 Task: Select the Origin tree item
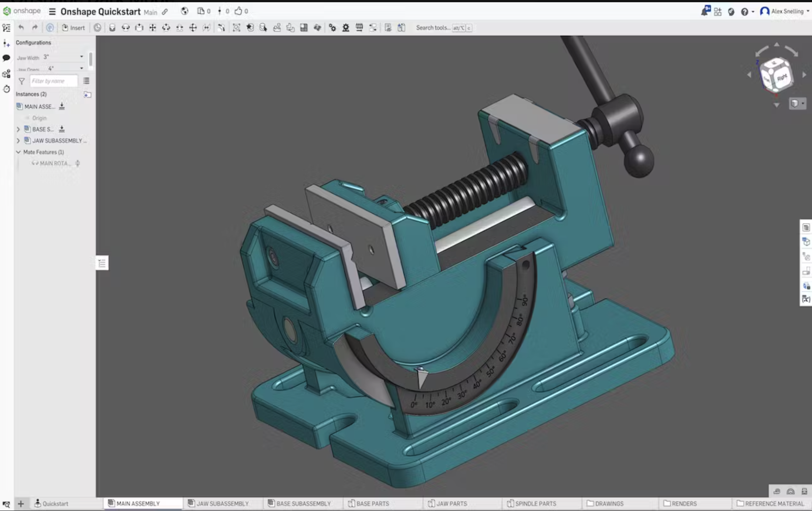[39, 118]
